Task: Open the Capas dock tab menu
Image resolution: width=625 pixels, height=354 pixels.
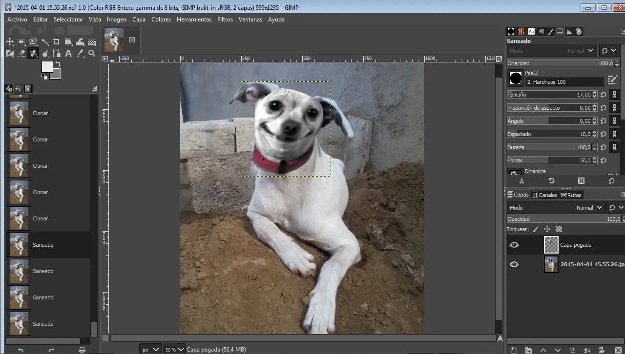Action: click(623, 195)
